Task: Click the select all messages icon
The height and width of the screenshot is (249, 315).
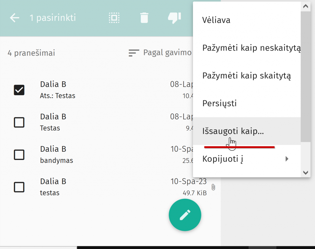Action: 114,18
